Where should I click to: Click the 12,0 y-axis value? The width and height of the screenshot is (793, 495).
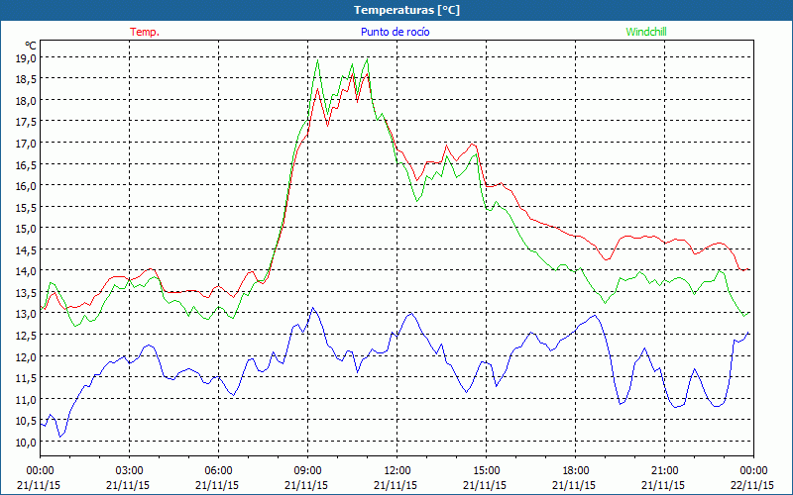pos(28,356)
